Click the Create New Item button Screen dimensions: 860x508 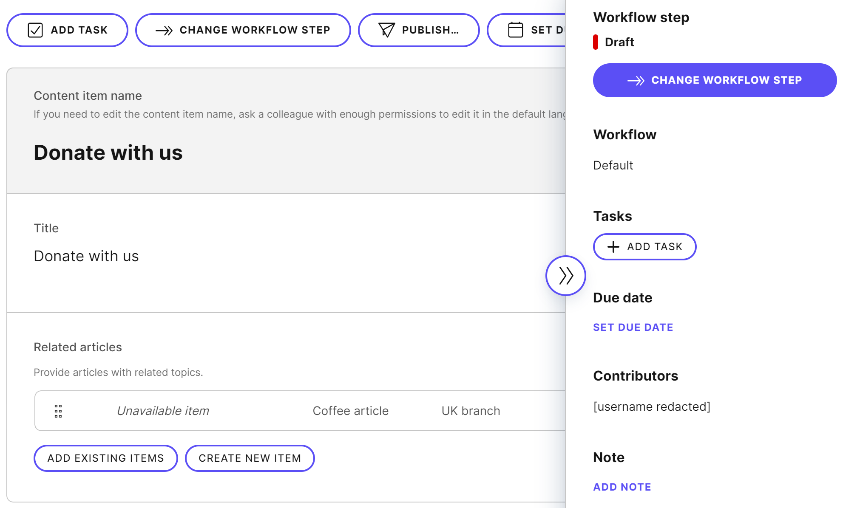point(250,458)
